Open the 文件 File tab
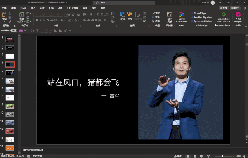The image size is (248, 158). pyautogui.click(x=4, y=8)
